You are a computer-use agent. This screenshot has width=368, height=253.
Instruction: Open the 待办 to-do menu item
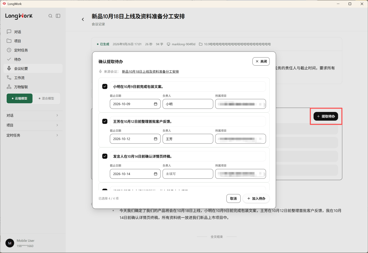[x=33, y=59]
